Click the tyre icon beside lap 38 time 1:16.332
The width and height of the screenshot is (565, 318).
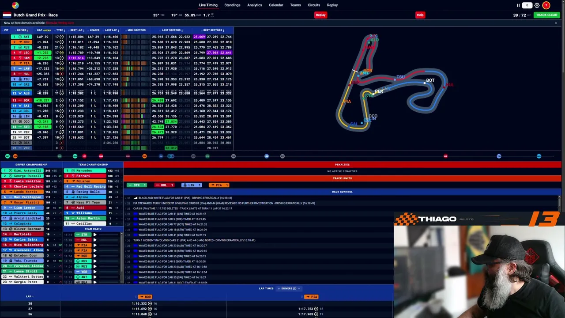[150, 303]
